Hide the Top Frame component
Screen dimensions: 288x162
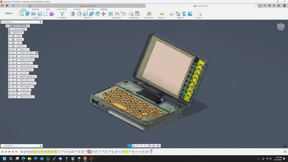[10, 63]
